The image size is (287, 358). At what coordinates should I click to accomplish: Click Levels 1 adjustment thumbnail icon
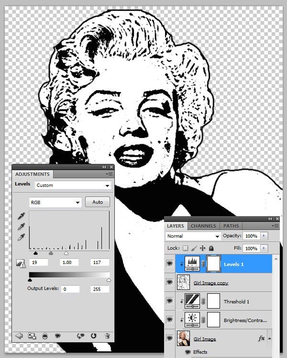192,264
